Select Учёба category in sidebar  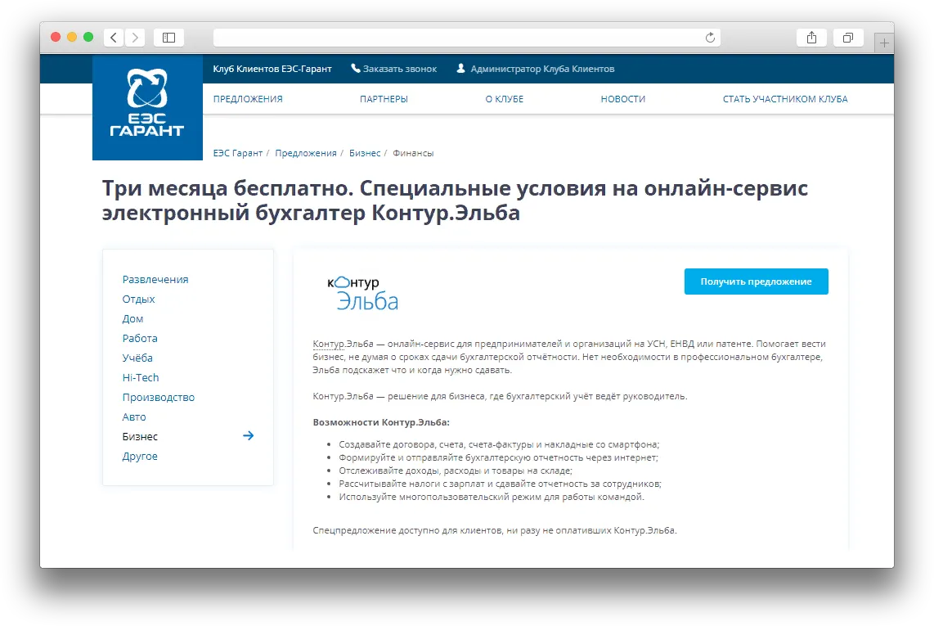tap(137, 358)
